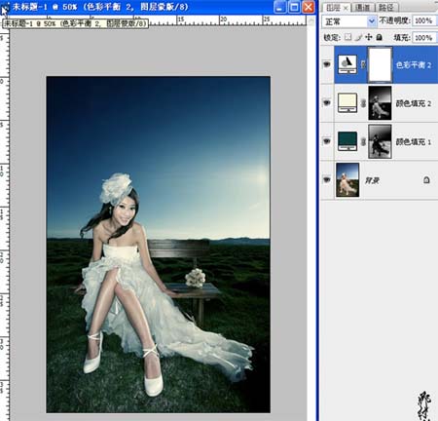Image resolution: width=438 pixels, height=421 pixels.
Task: Hide the Color Balance 2 layer
Action: click(x=327, y=64)
